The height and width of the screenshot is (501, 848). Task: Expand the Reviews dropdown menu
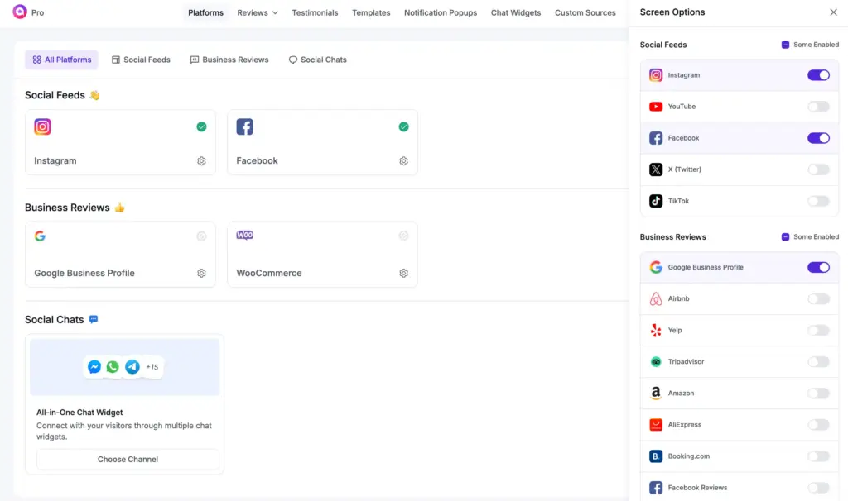coord(258,12)
